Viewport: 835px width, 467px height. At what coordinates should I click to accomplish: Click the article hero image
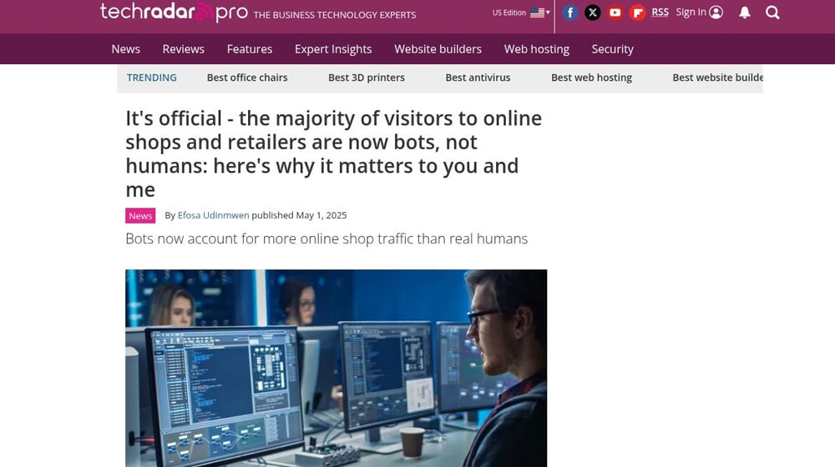(336, 368)
